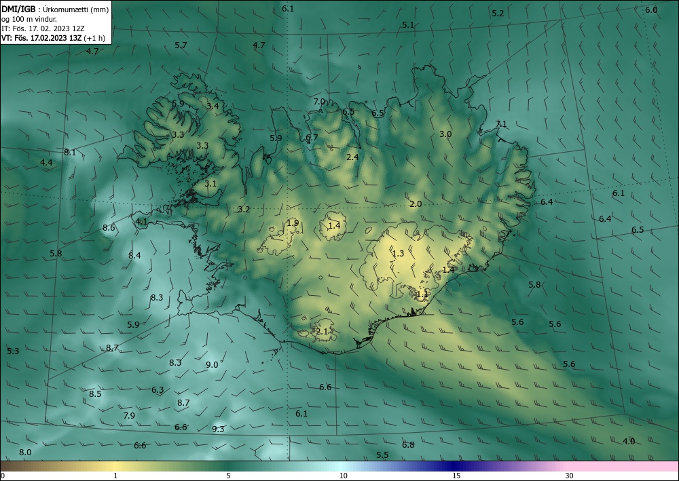Click the 1.1 value on the map
The height and width of the screenshot is (481, 679).
(x=422, y=294)
